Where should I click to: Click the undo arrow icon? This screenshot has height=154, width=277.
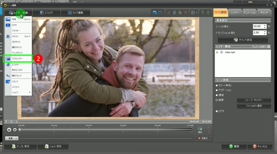coord(154,13)
